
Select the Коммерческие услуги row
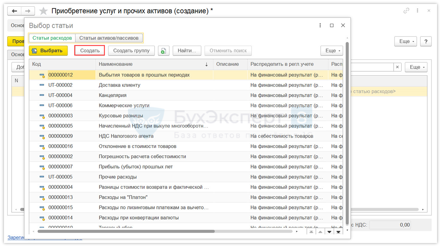(186, 105)
